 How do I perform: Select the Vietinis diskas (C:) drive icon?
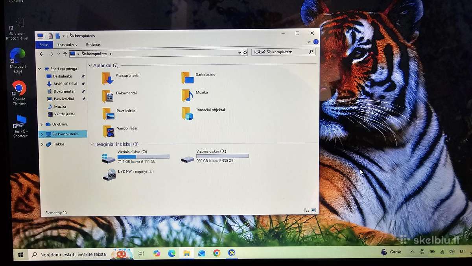[109, 159]
